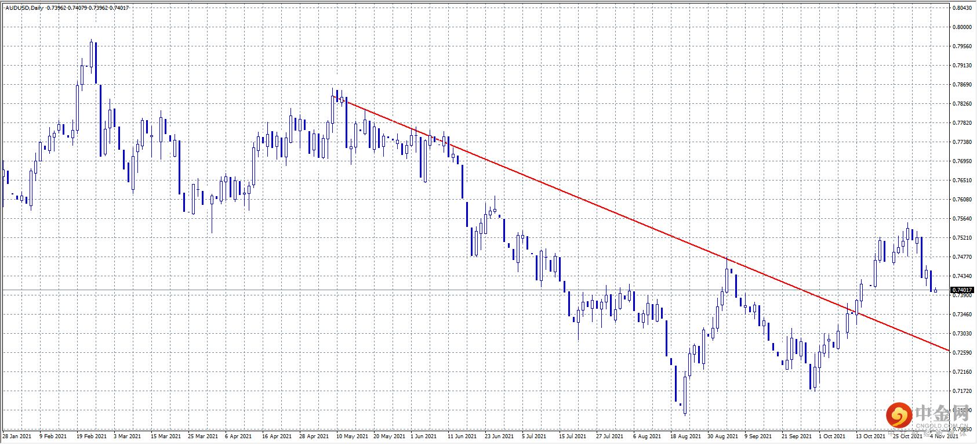This screenshot has width=977, height=444.
Task: Click the 5 Jul 2021 date label
Action: pos(534,436)
